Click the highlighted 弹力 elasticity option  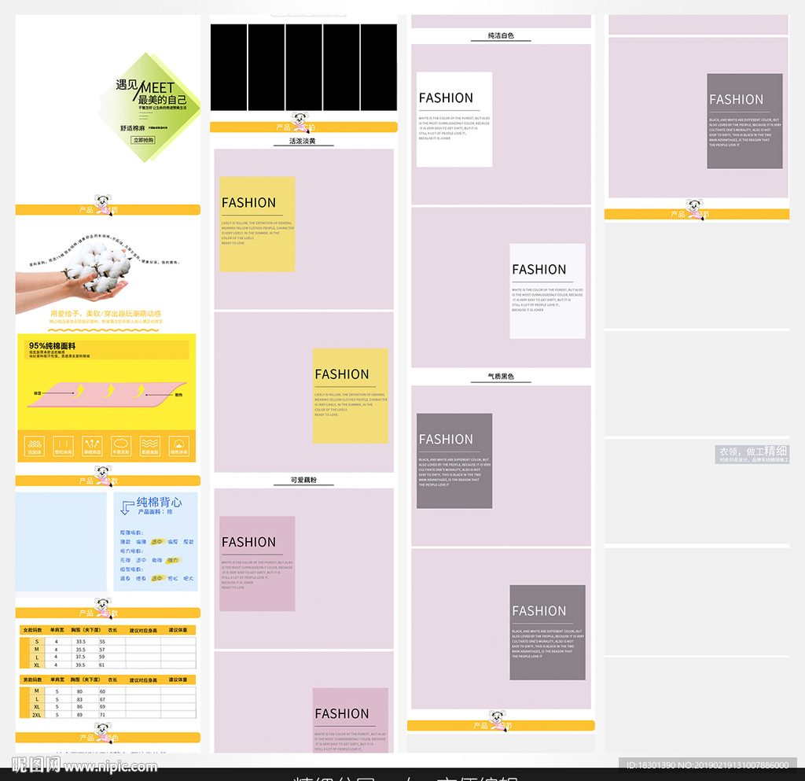click(x=173, y=560)
